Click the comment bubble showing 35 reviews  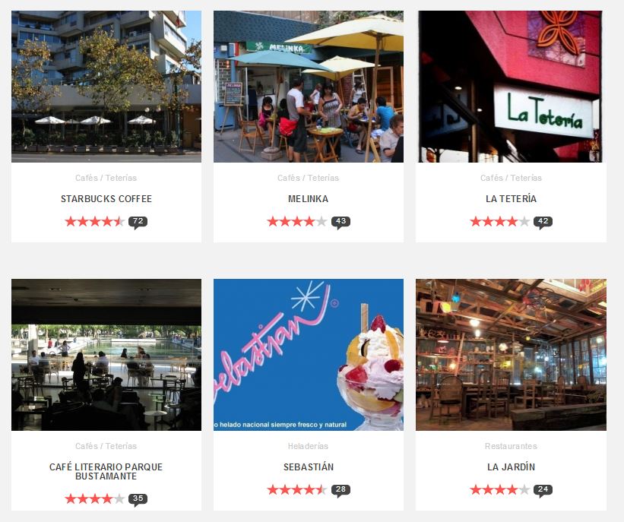click(x=138, y=499)
